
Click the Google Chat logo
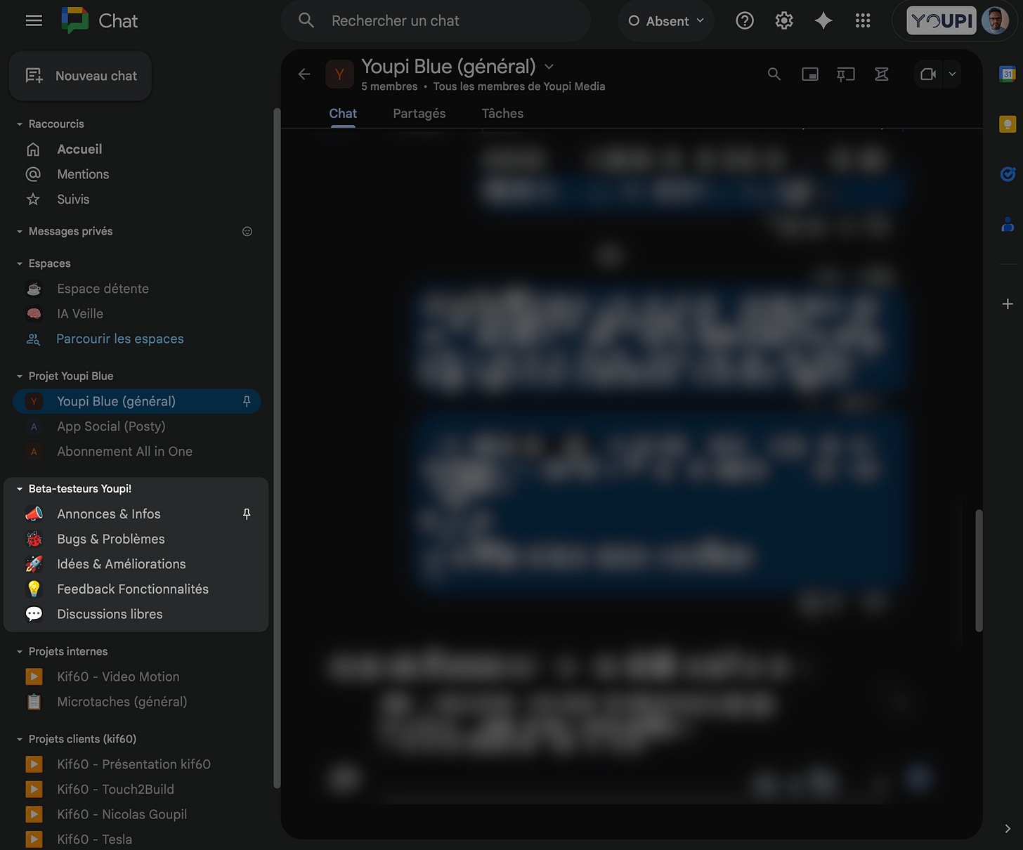(x=75, y=21)
